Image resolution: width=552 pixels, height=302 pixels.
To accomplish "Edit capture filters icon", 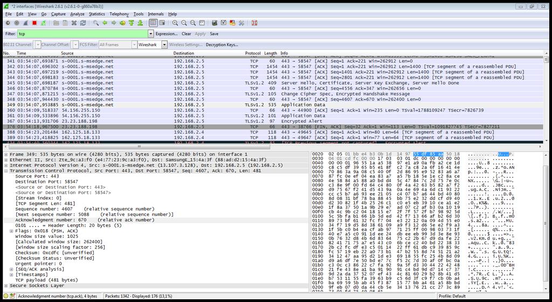I will (x=215, y=23).
